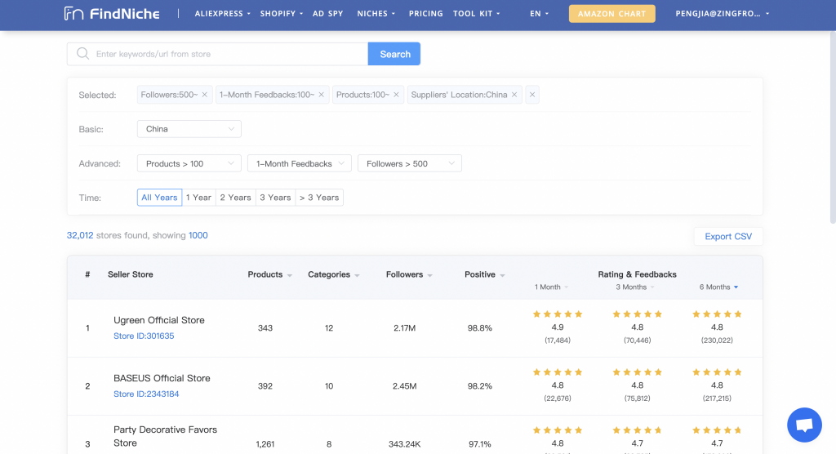The height and width of the screenshot is (454, 836).
Task: Click the Rating & Feedbacks header
Action: [637, 274]
